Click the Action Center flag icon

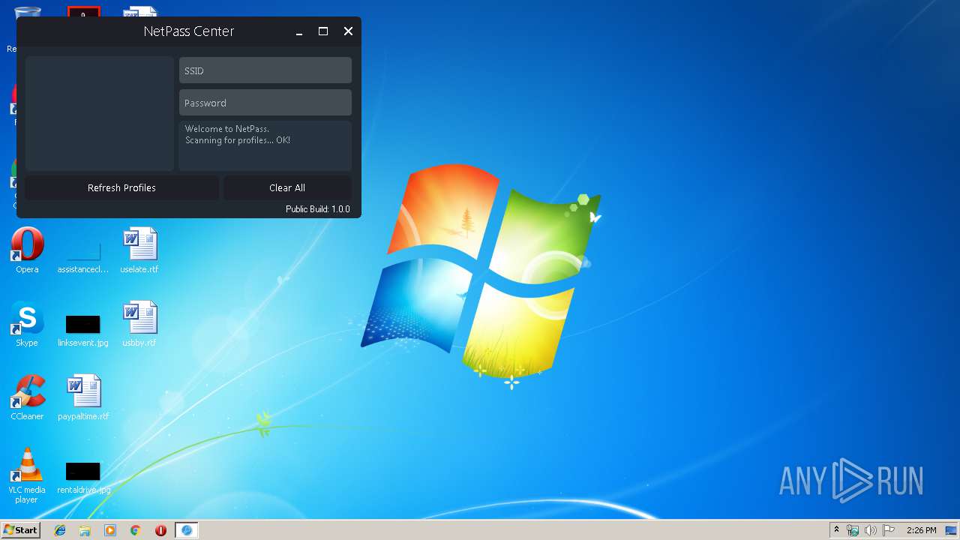click(888, 530)
